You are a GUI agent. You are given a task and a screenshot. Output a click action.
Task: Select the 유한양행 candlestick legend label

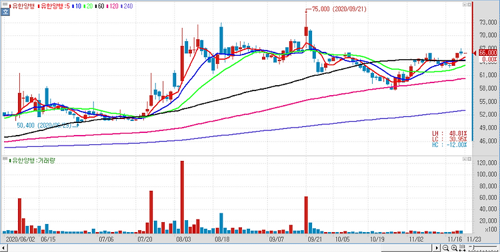[x=21, y=6]
